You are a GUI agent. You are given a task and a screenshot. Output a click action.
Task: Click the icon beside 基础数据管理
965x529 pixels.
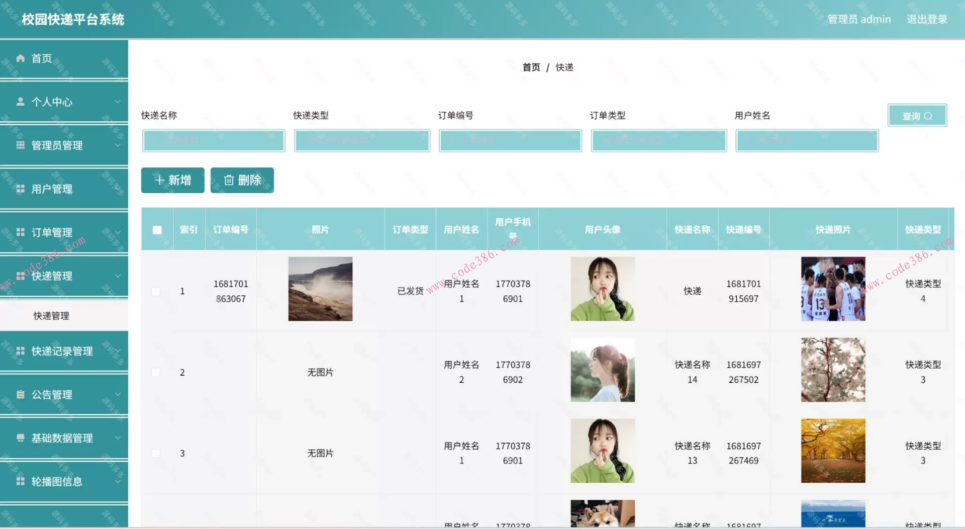click(x=21, y=438)
